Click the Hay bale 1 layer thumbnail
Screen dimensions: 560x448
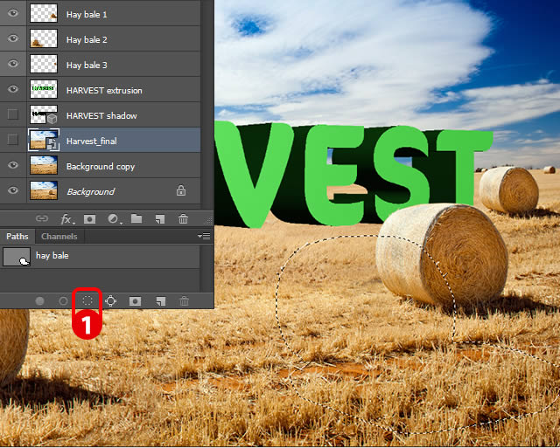[x=44, y=13]
